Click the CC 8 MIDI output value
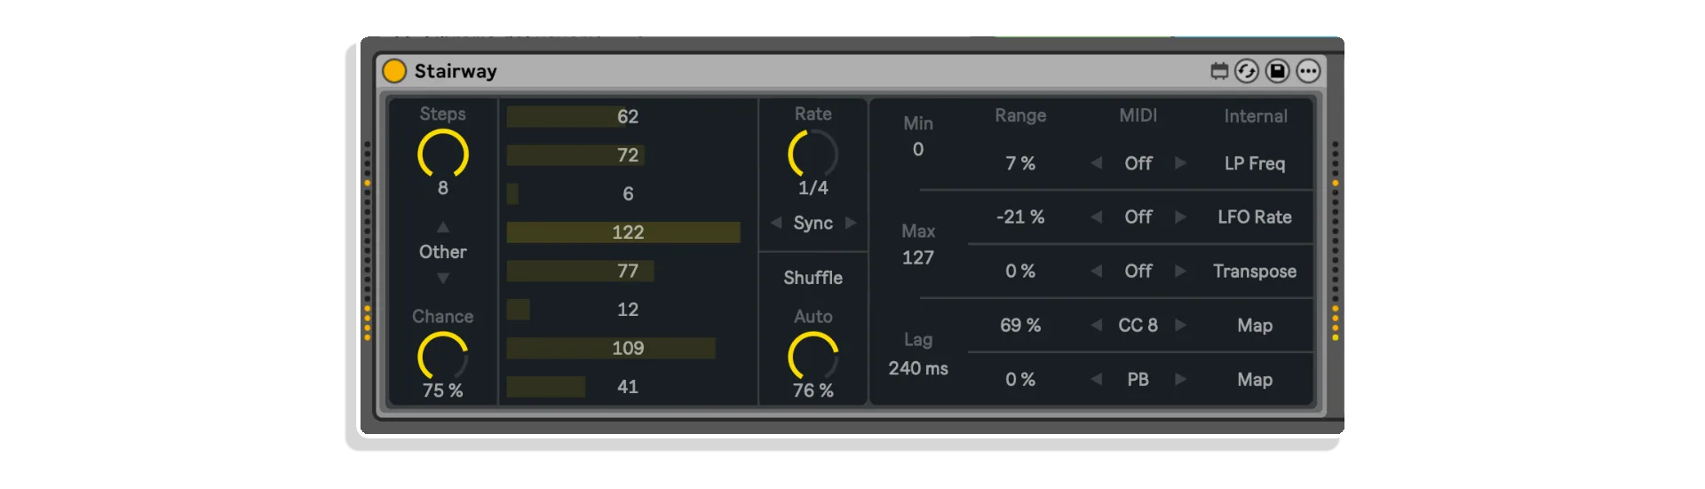The image size is (1705, 489). pyautogui.click(x=1138, y=326)
